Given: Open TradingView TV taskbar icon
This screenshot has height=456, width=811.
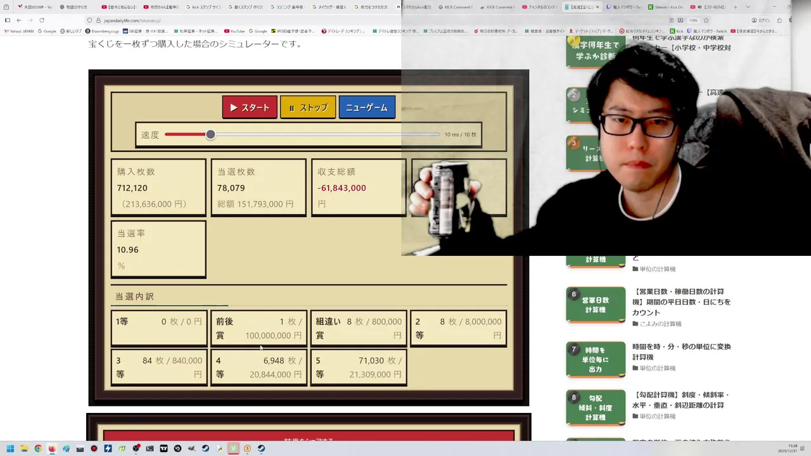Looking at the screenshot, I should tap(163, 448).
